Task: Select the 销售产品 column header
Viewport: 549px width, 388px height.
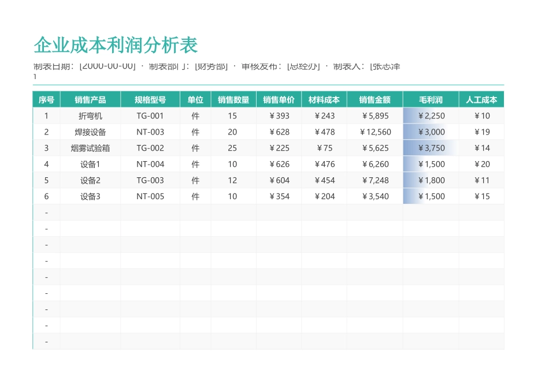Action: tap(90, 99)
